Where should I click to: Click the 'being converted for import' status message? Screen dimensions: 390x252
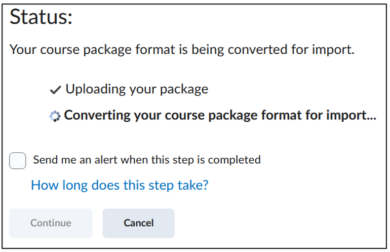click(x=182, y=49)
